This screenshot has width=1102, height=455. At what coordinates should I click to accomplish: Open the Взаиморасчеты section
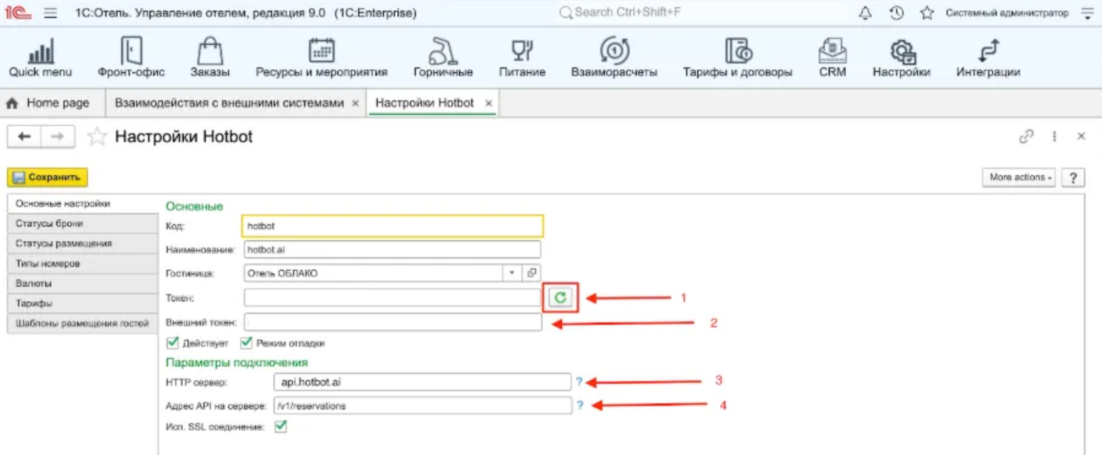click(x=614, y=58)
